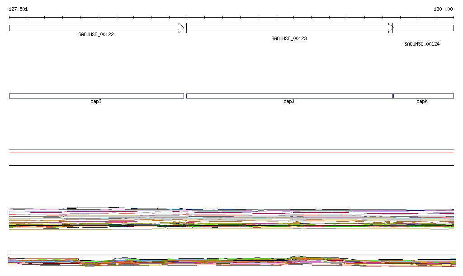Screen dimensions: 463x276
Task: Click the SAOUHSC_00124 text label
Action: coord(421,44)
